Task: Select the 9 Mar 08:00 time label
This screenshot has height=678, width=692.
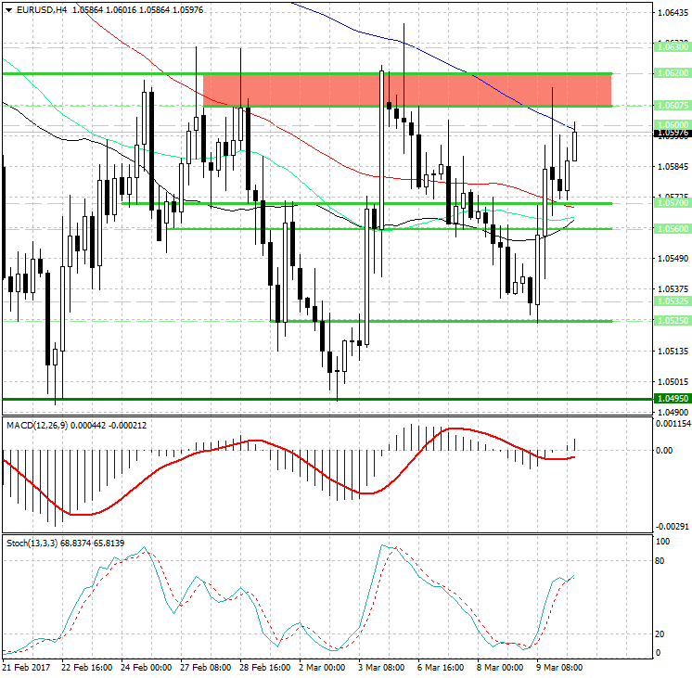Action: click(x=559, y=668)
